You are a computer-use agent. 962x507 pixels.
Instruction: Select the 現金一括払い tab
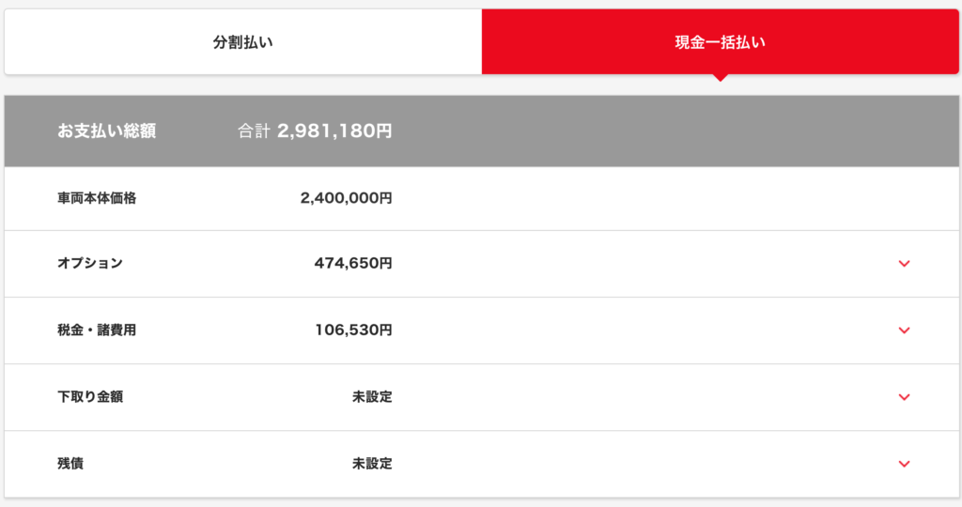(720, 42)
